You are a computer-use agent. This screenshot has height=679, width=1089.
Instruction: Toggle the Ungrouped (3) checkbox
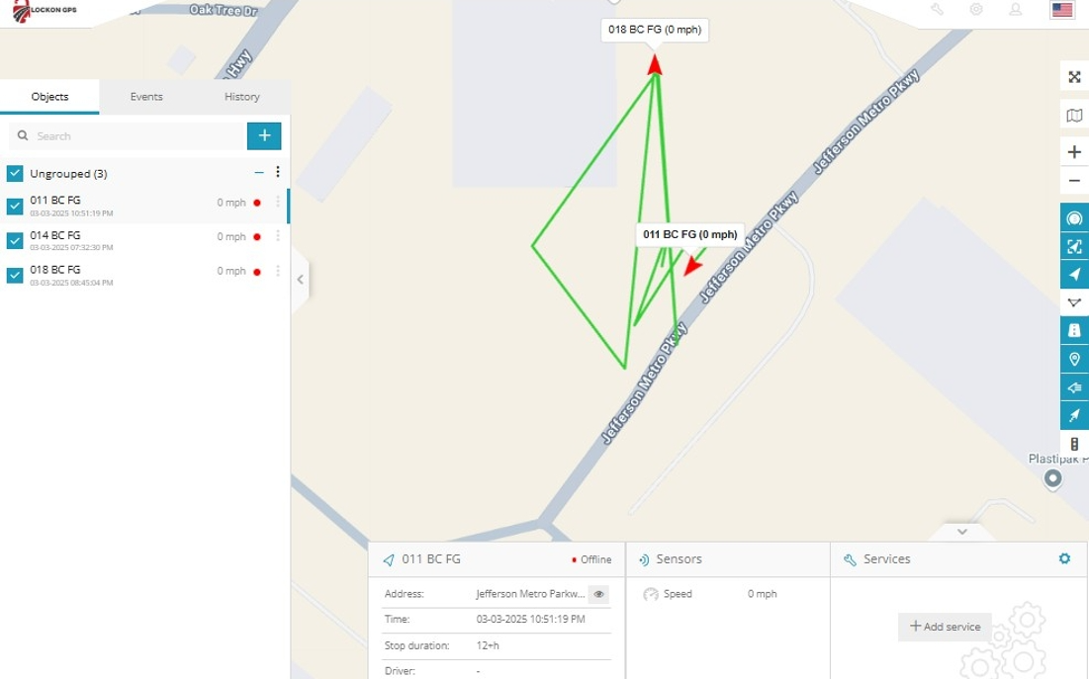15,173
